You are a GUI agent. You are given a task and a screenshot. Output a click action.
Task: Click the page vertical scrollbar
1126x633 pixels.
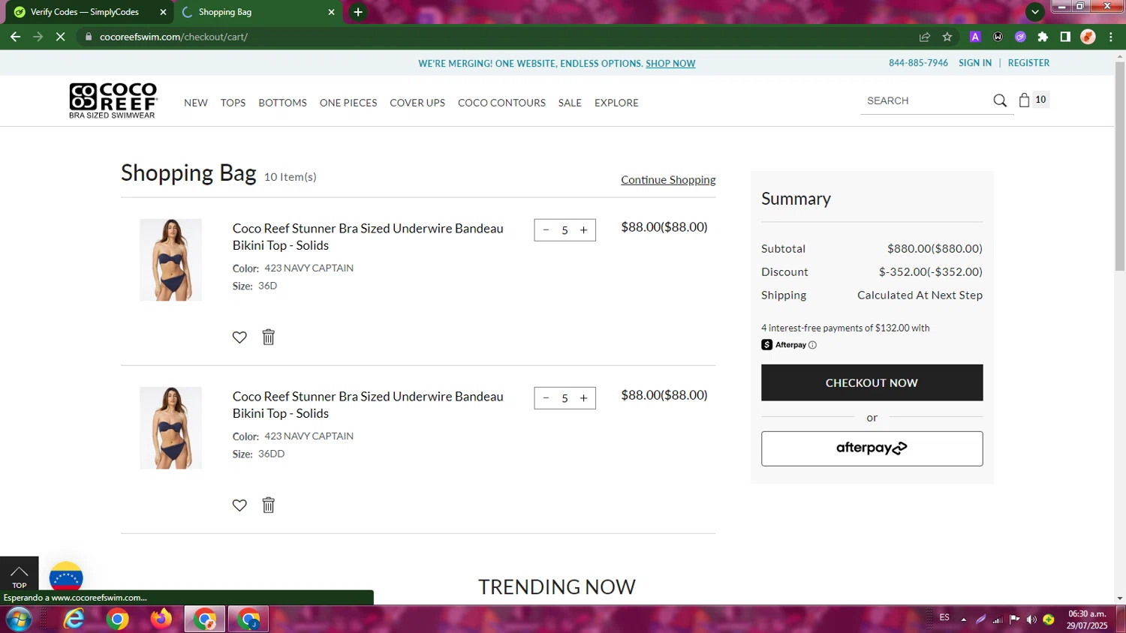(1120, 165)
